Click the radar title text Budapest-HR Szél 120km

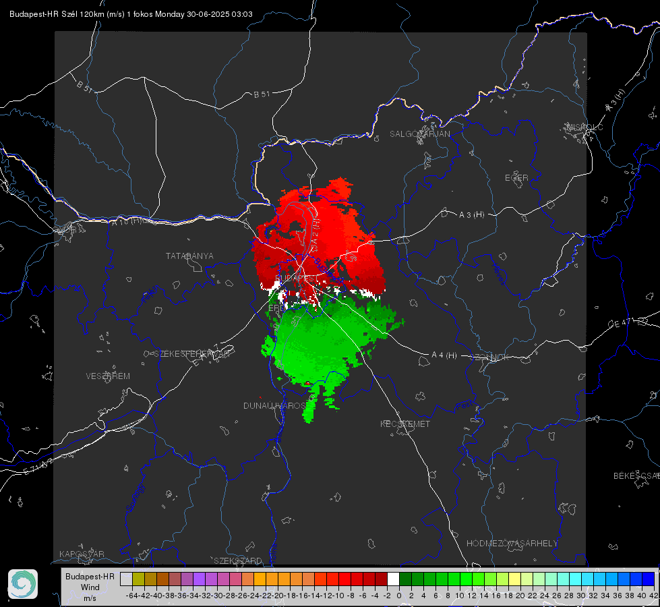click(x=57, y=14)
